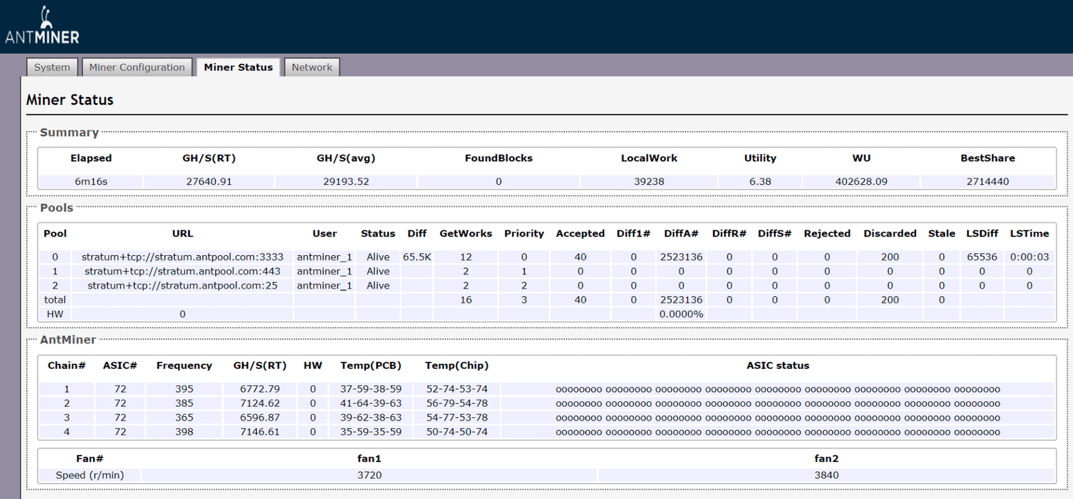Image resolution: width=1073 pixels, height=499 pixels.
Task: Click the Rejected column header
Action: 827,234
